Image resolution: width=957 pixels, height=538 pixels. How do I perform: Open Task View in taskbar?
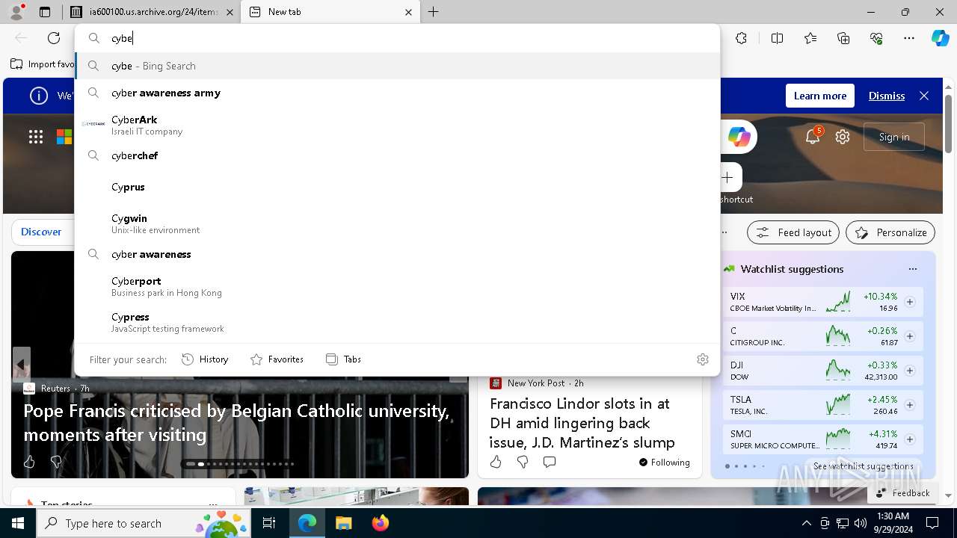pyautogui.click(x=269, y=523)
